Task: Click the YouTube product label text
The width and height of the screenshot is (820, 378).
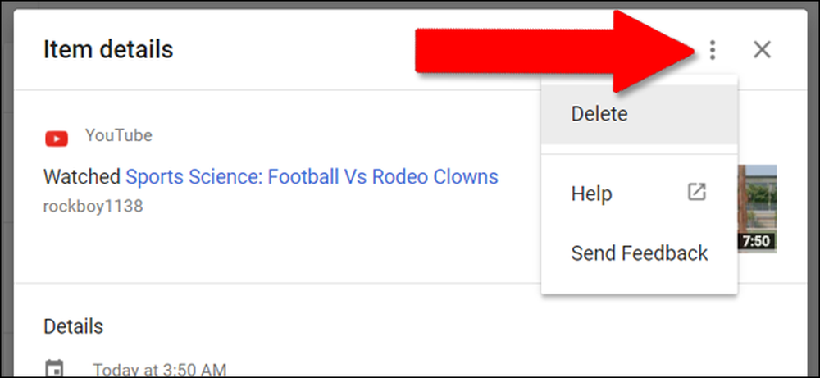Action: click(x=119, y=135)
